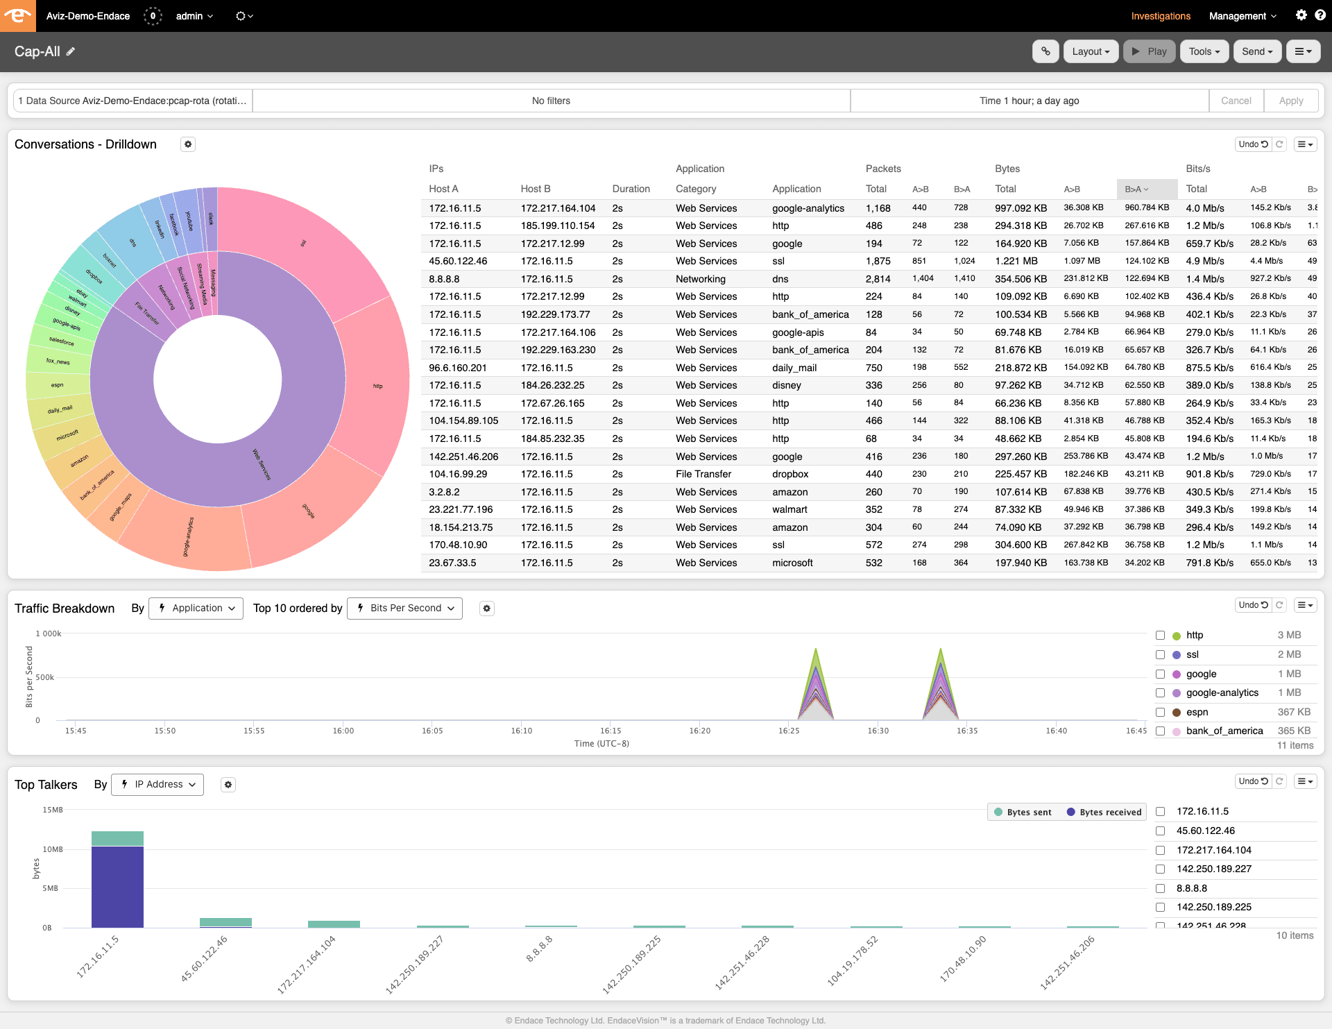The height and width of the screenshot is (1029, 1332).
Task: Redo icon in Conversations panel
Action: point(1279,144)
